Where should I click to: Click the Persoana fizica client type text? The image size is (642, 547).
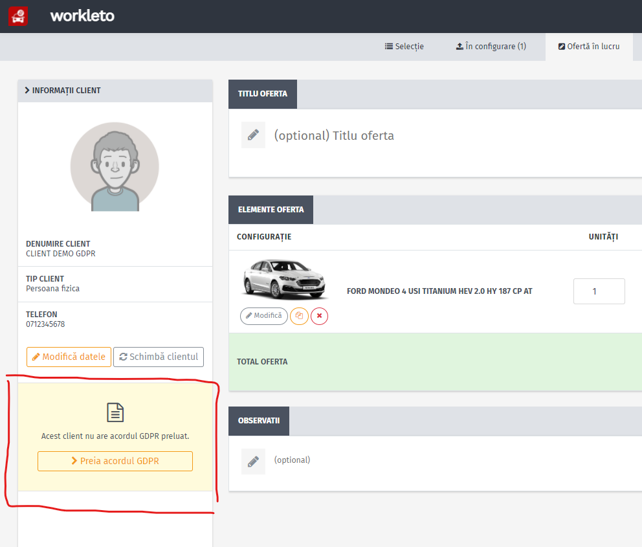coord(53,289)
